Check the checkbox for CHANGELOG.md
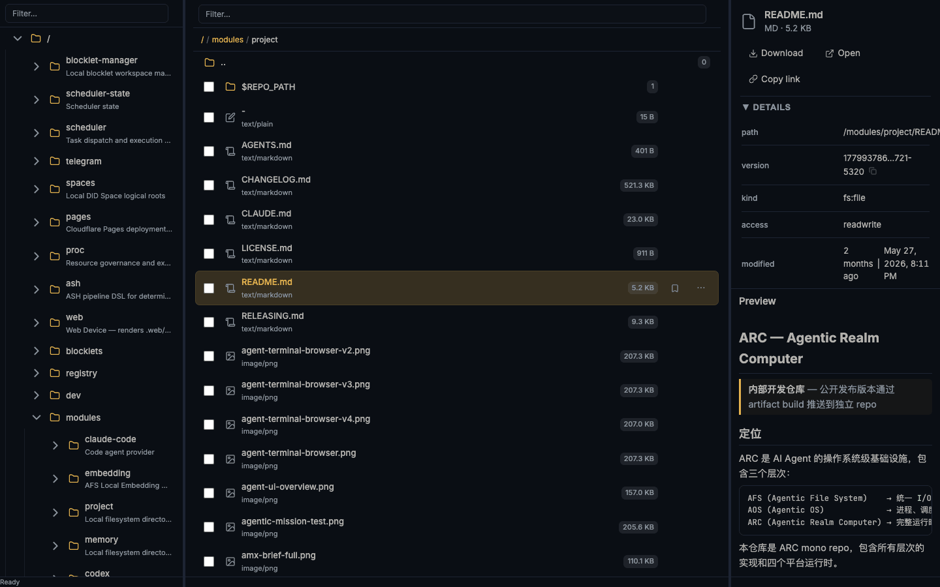Viewport: 940px width, 587px height. coord(209,186)
